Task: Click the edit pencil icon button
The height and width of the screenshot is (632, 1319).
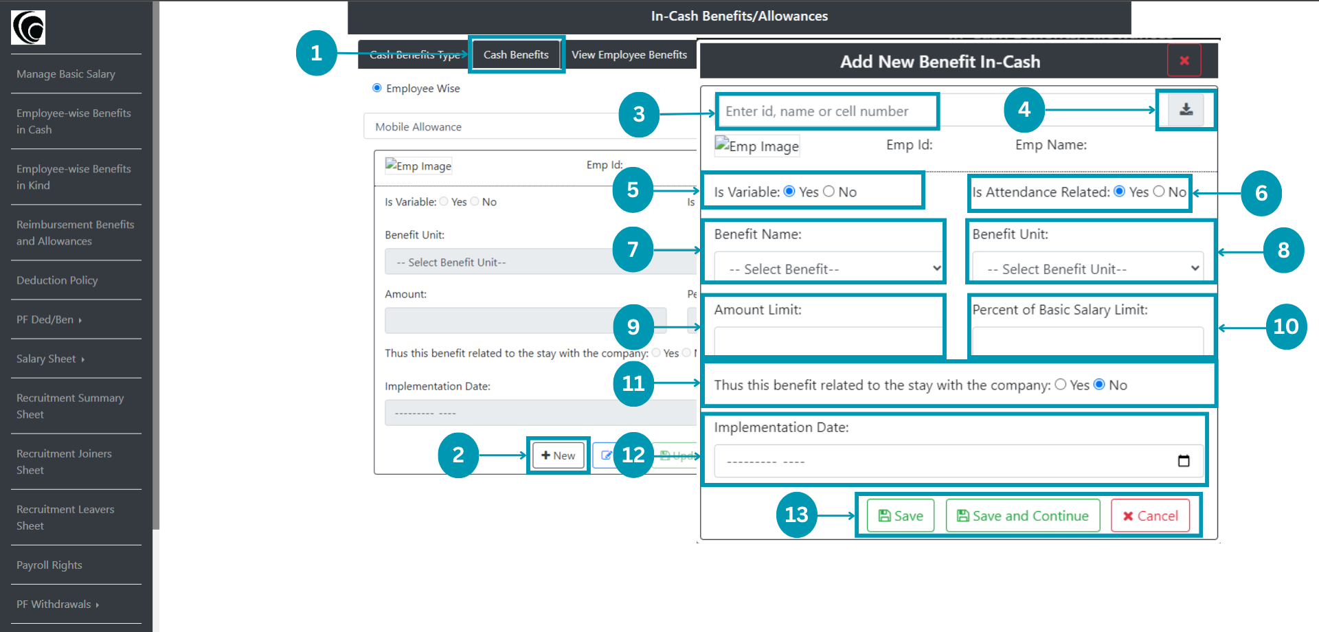Action: coord(607,455)
